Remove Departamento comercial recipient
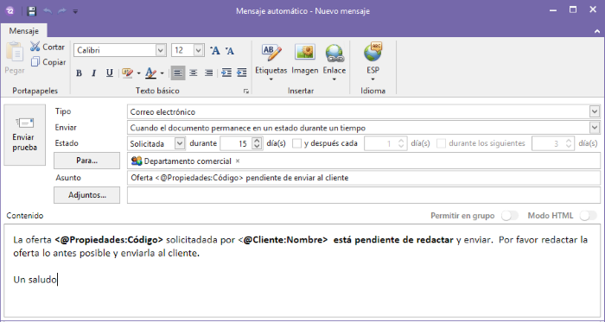 [238, 161]
